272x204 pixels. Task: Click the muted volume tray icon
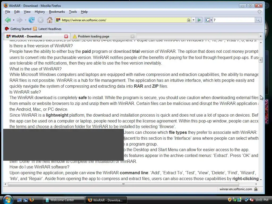click(x=252, y=200)
